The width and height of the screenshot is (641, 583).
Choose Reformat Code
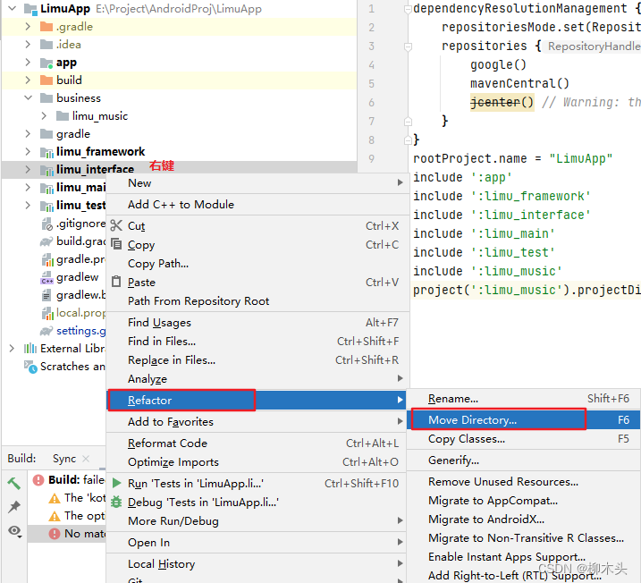(258, 444)
